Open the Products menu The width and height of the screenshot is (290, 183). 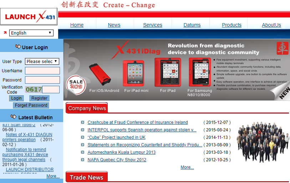[232, 25]
